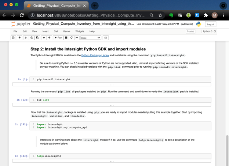229x166 pixels.
Task: Interrupt the kernel with the stop icon
Action: coord(66,38)
